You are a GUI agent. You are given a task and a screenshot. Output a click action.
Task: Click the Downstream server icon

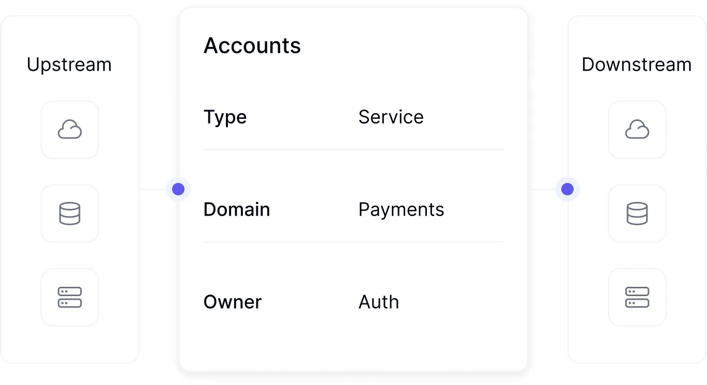(637, 297)
